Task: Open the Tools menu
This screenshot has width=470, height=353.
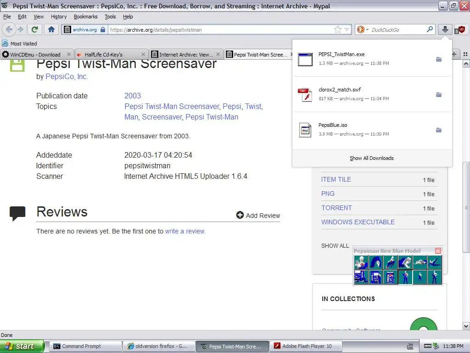Action: tap(110, 17)
